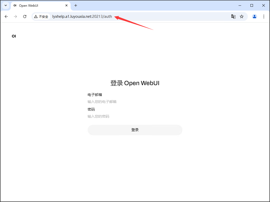
Task: Reload the current page
Action: pyautogui.click(x=25, y=17)
